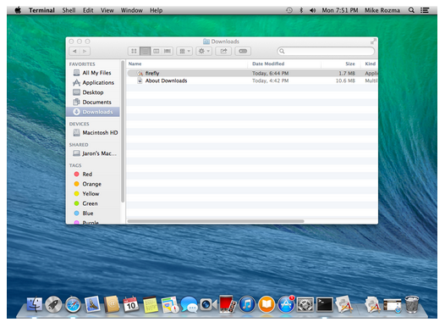Open Documents in the sidebar

pos(92,102)
